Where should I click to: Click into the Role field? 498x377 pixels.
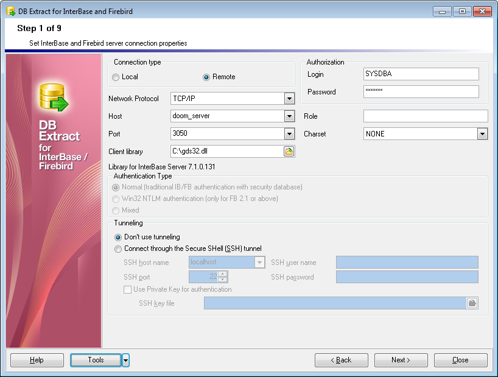click(426, 116)
